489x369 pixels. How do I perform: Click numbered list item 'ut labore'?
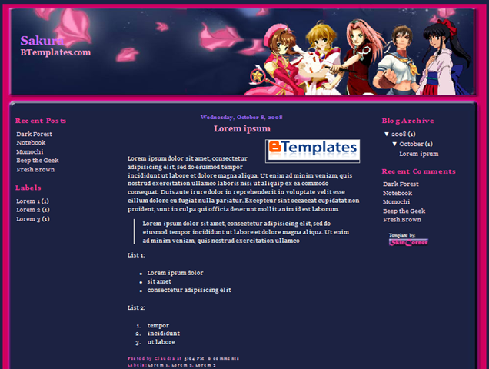161,342
